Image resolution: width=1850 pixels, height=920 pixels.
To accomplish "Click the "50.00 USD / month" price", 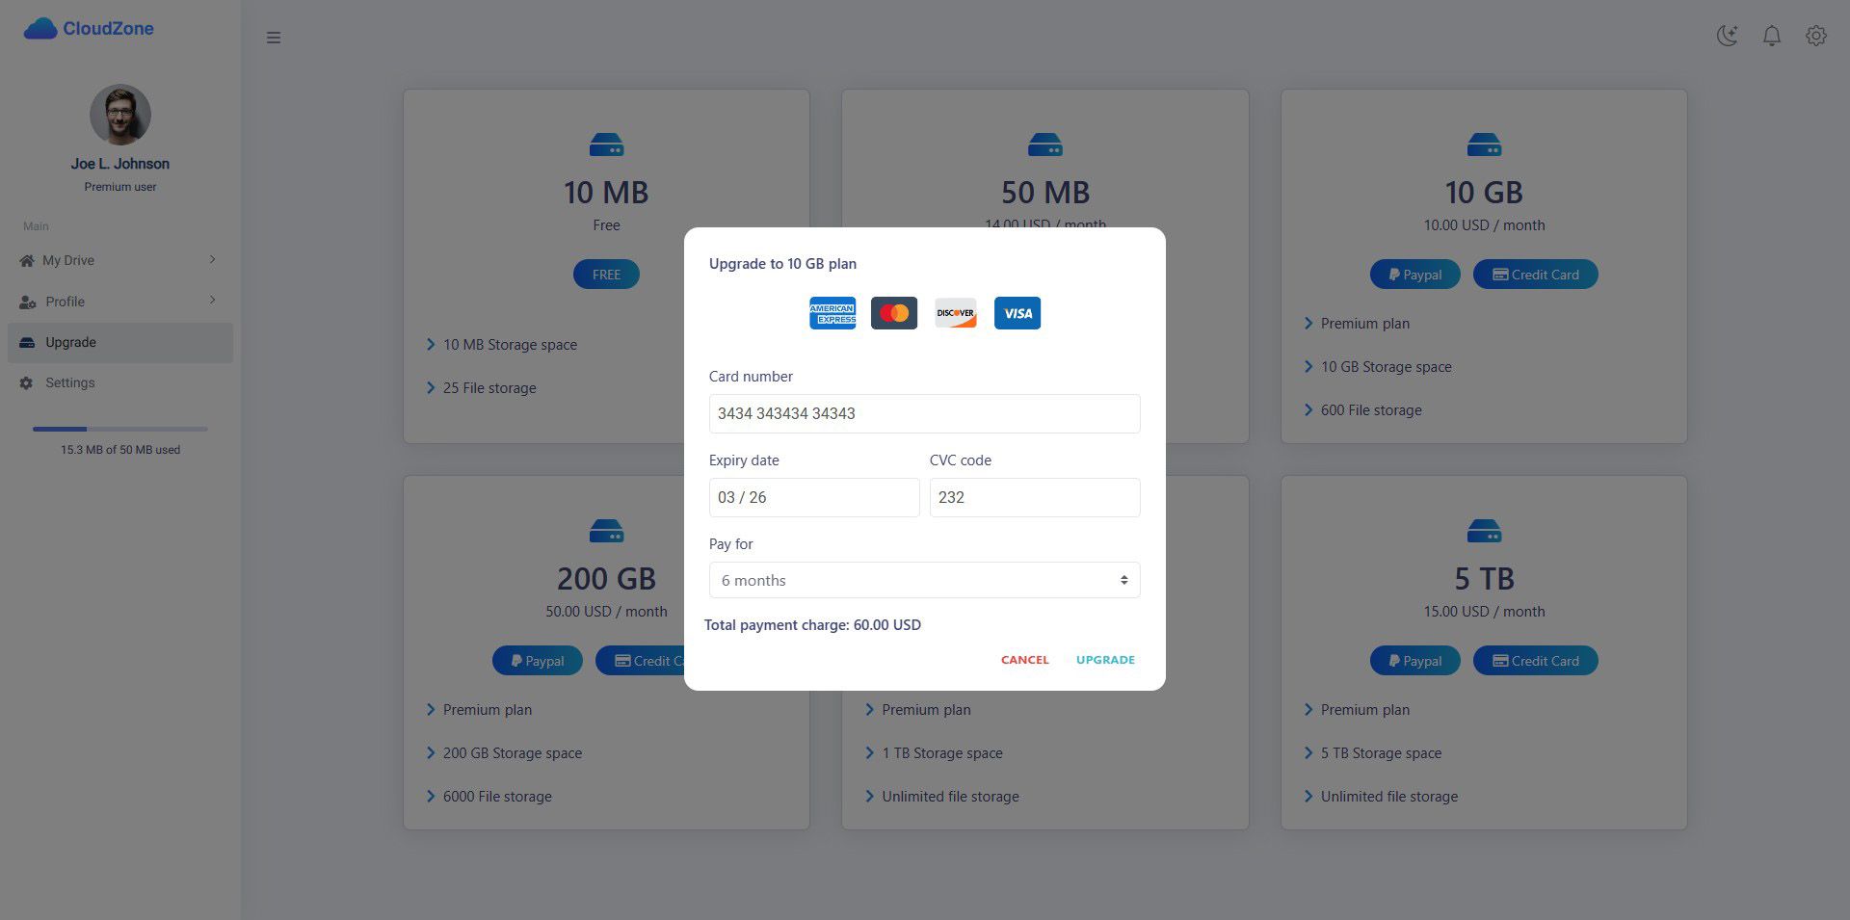I will coord(606,612).
